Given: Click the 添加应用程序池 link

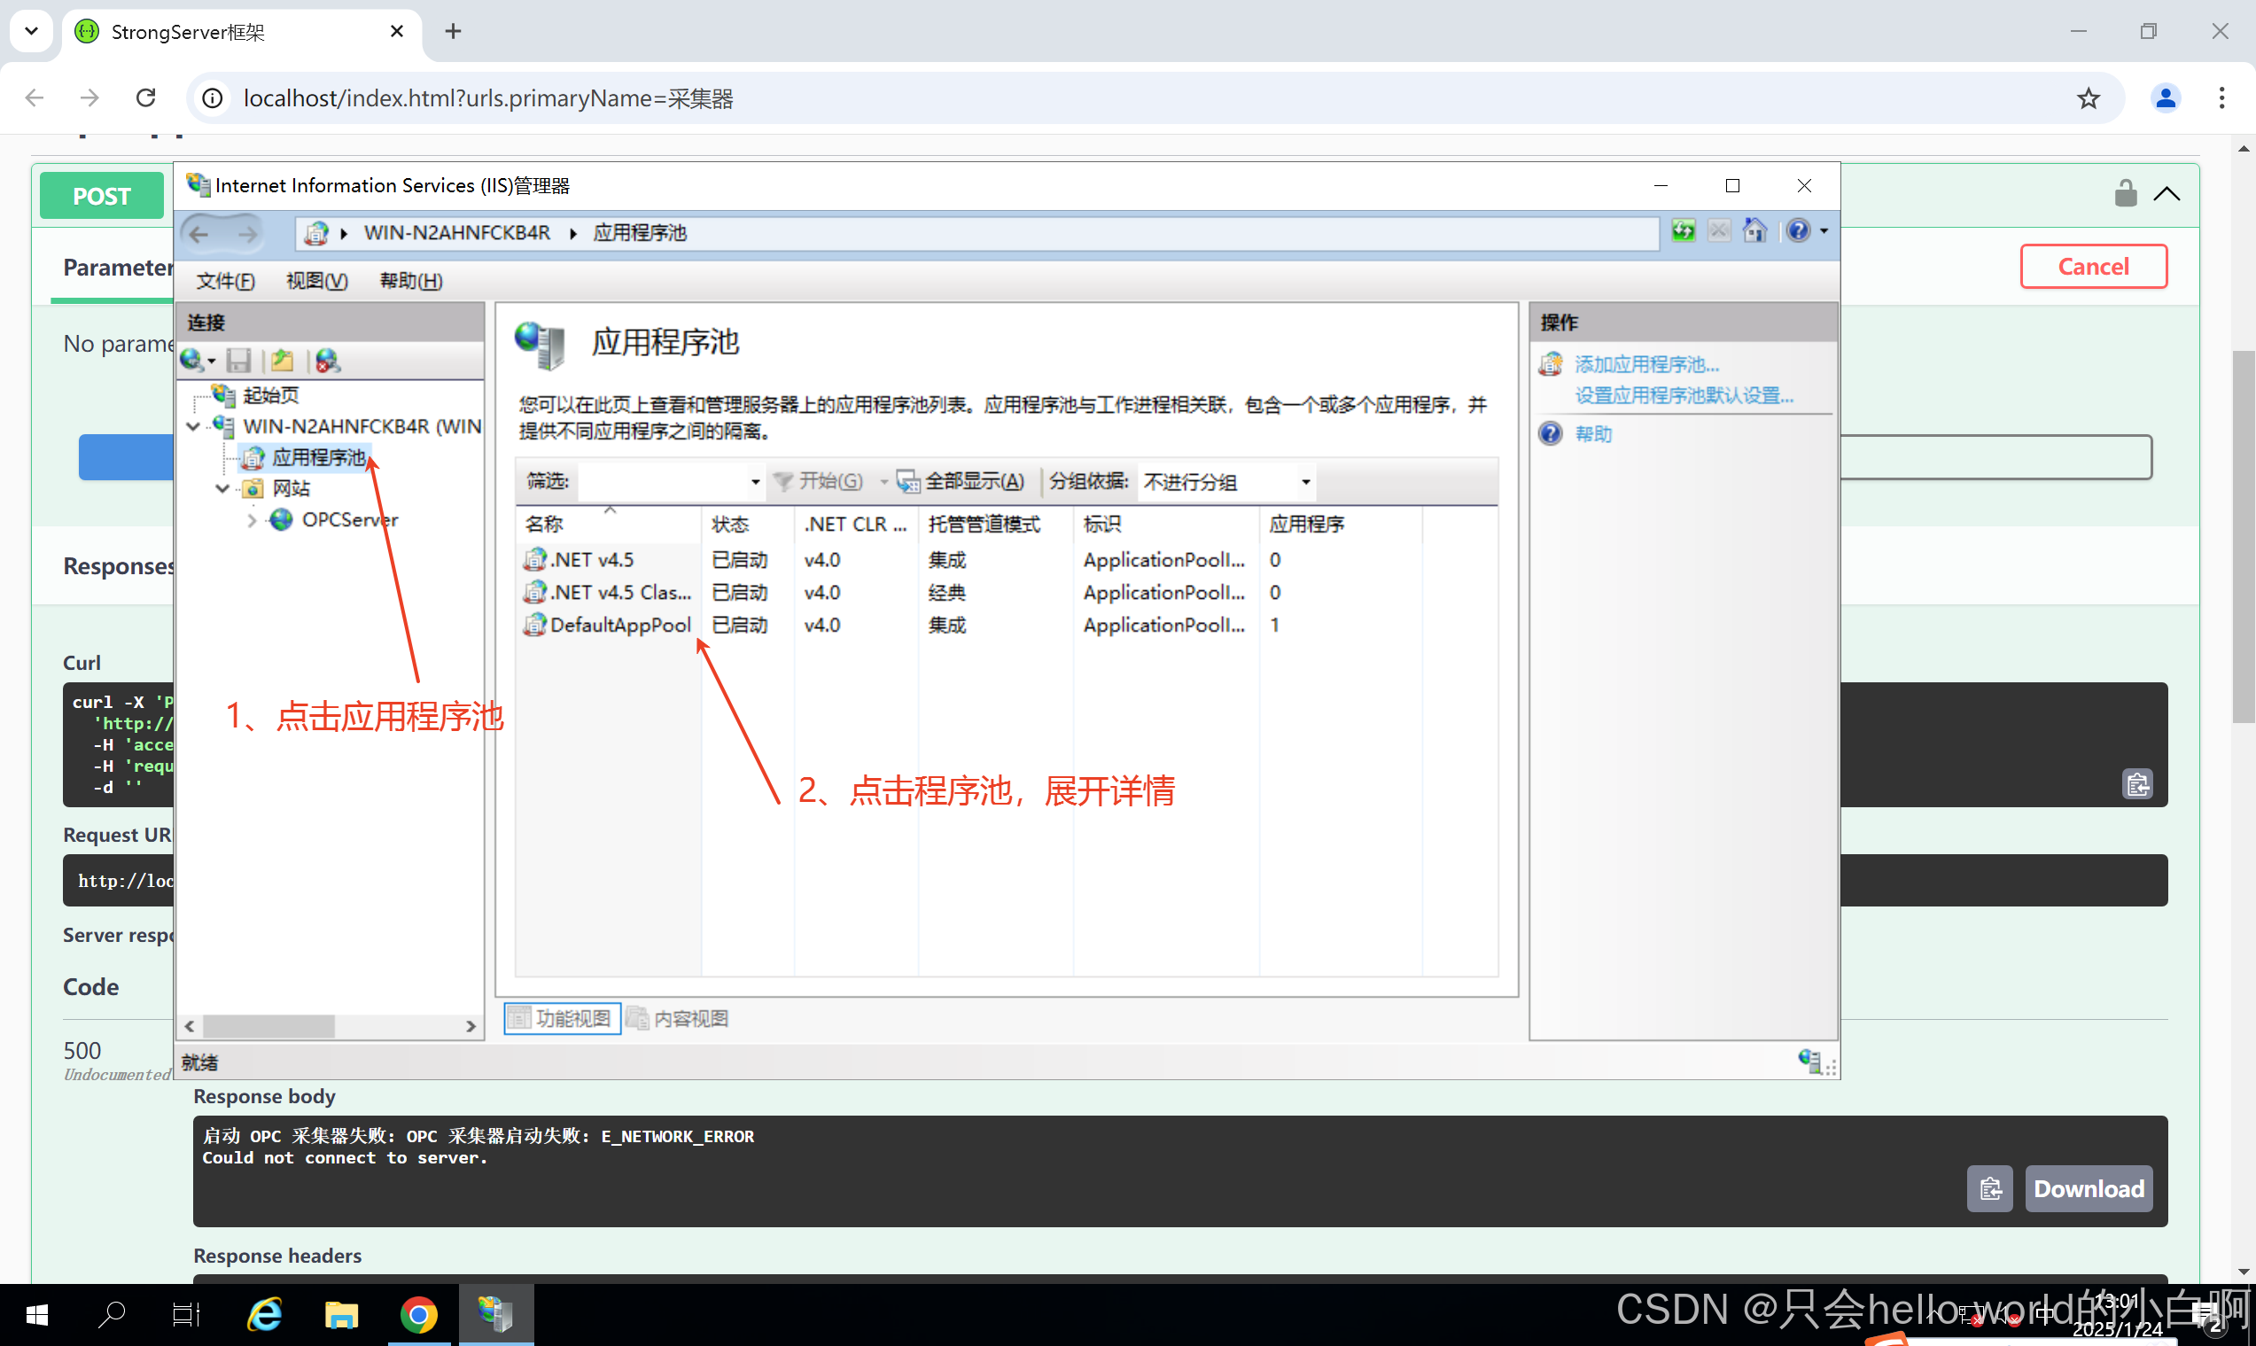Looking at the screenshot, I should click(x=1645, y=364).
